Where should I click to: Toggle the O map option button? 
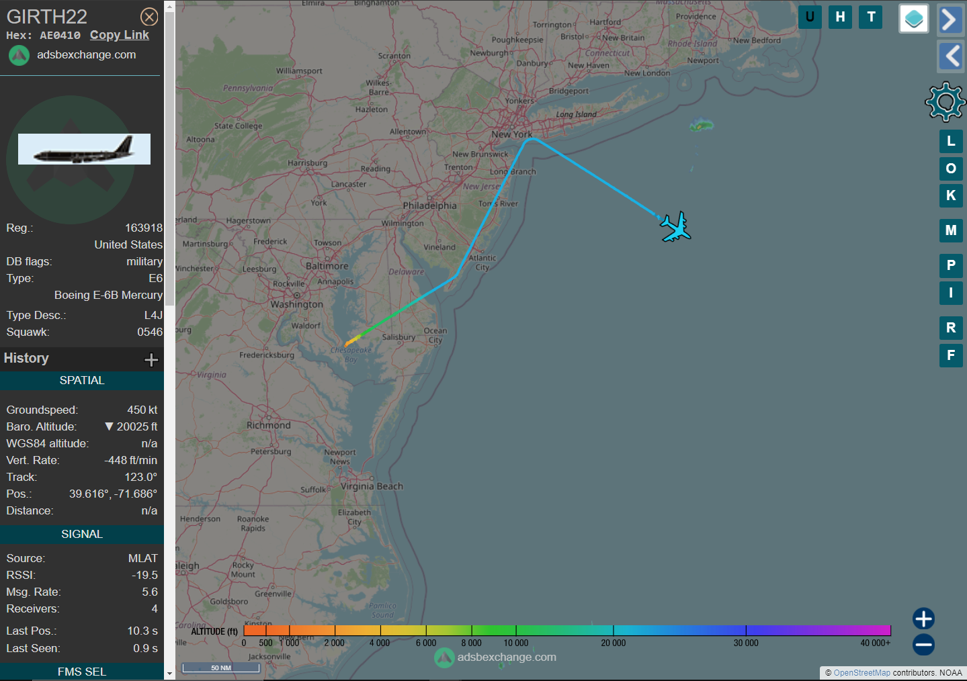[951, 168]
